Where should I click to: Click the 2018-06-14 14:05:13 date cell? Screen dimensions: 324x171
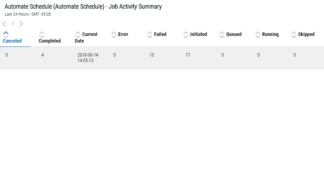tap(88, 58)
